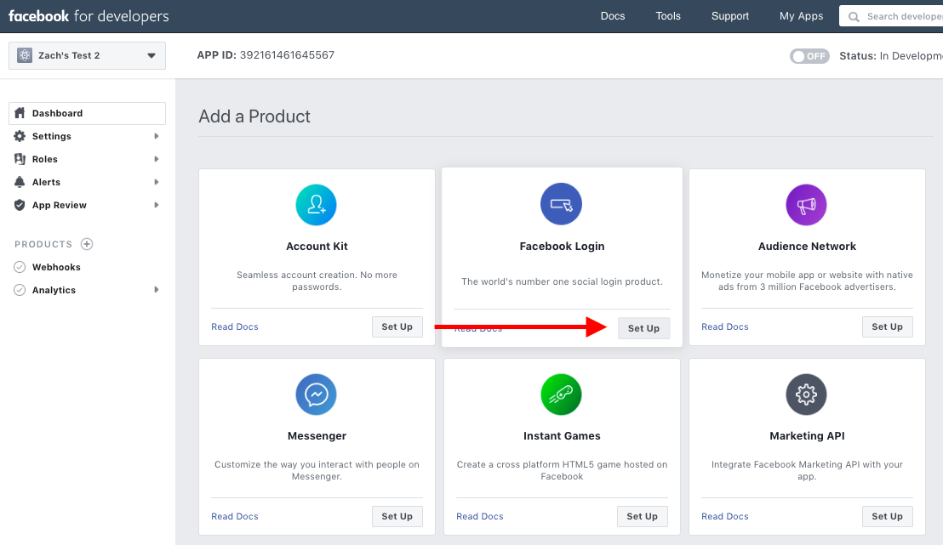
Task: Set up Marketing API
Action: click(x=887, y=516)
